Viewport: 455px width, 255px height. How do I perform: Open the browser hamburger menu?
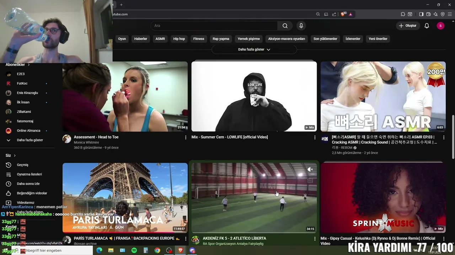(x=450, y=14)
